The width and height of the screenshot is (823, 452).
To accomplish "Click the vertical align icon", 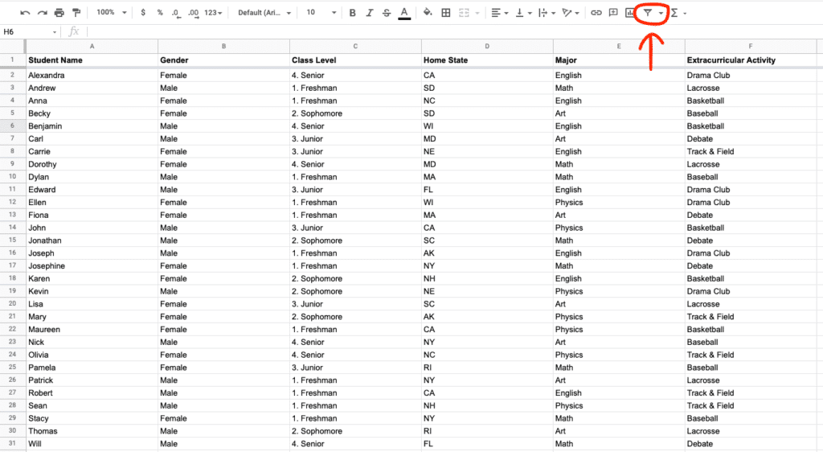I will (x=519, y=13).
